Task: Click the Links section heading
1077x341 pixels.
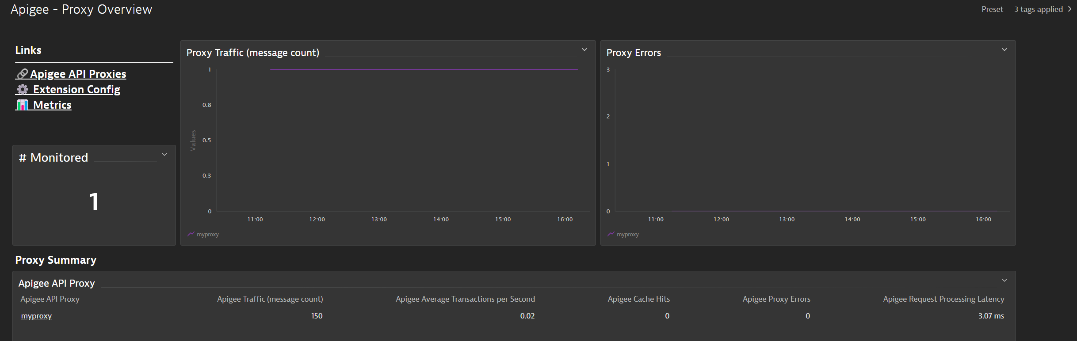Action: [28, 50]
